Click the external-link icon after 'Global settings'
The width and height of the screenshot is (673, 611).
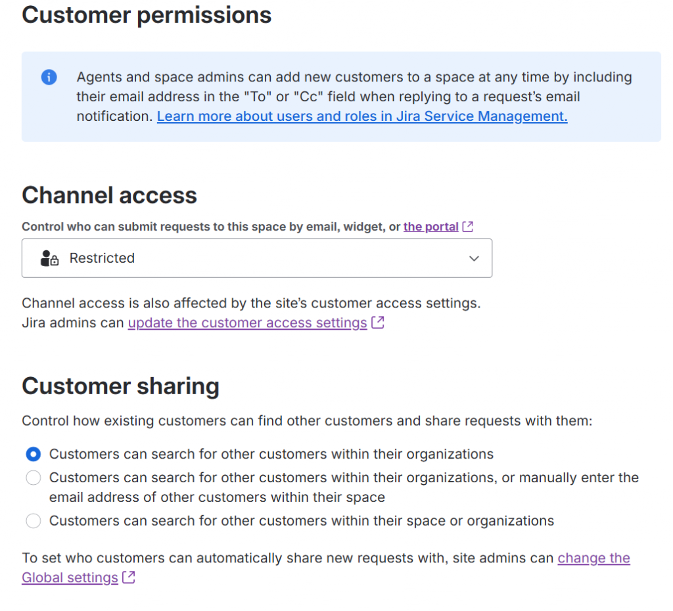pyautogui.click(x=129, y=578)
